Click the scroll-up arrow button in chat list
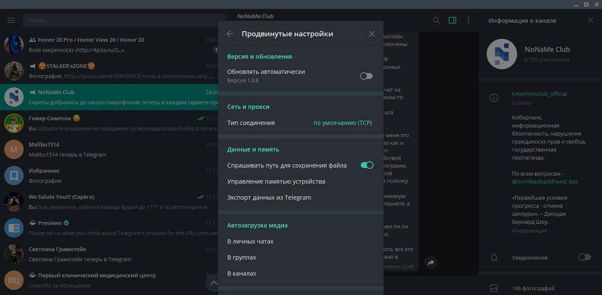The height and width of the screenshot is (295, 602). pos(214,283)
